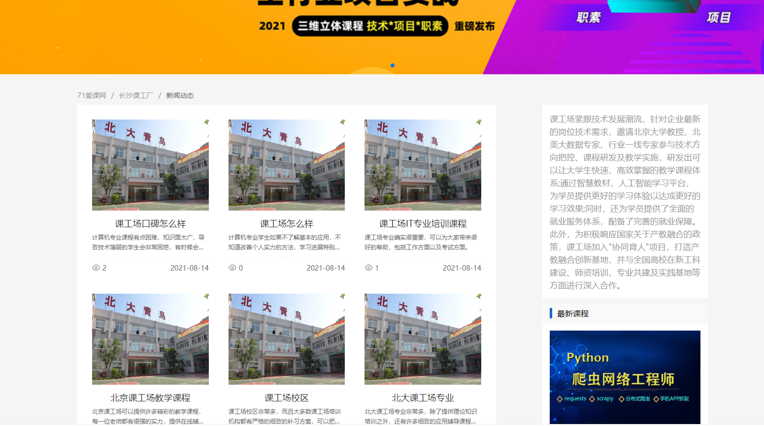The image size is (764, 427).
Task: Click the thumbnail image above 北京课工场教学课程
Action: tap(150, 339)
